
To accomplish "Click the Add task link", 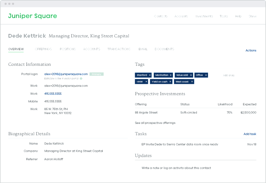I will 250,134.
